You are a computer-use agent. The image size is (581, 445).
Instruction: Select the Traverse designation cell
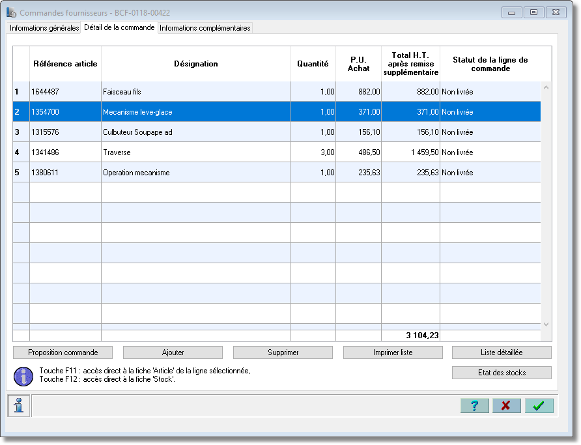tap(195, 152)
